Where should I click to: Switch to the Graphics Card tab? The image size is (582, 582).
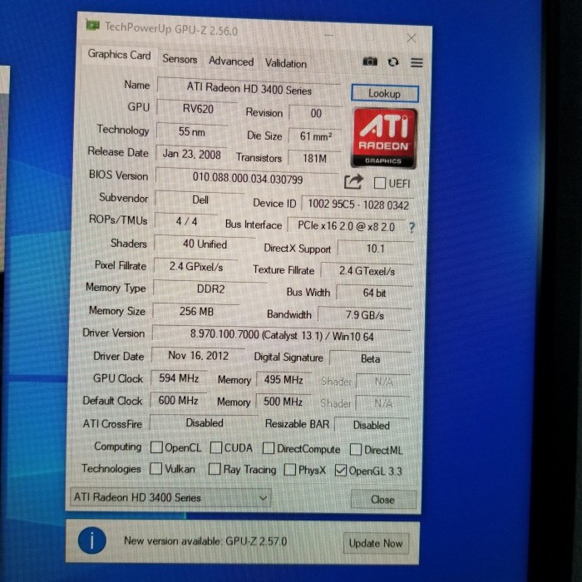pos(119,55)
